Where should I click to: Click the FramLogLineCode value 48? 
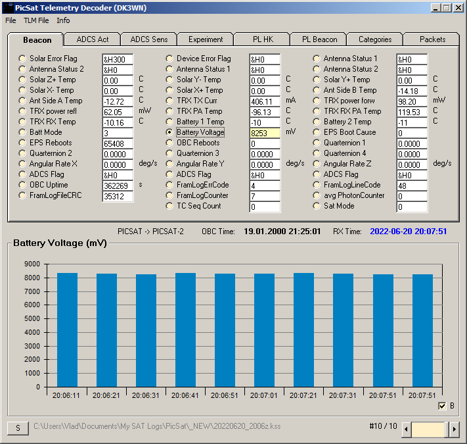pos(412,185)
